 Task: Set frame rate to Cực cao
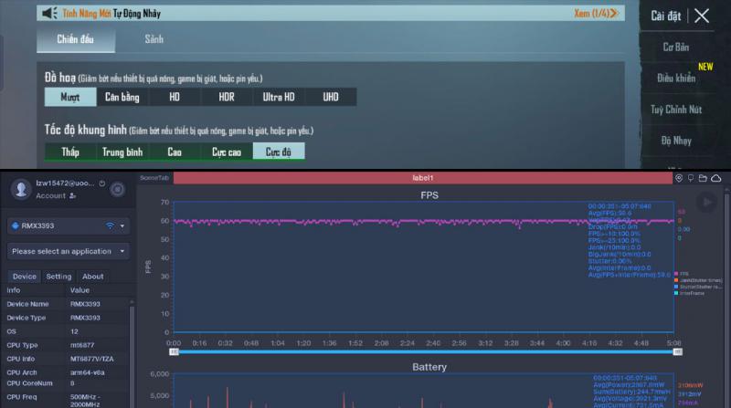coord(227,152)
